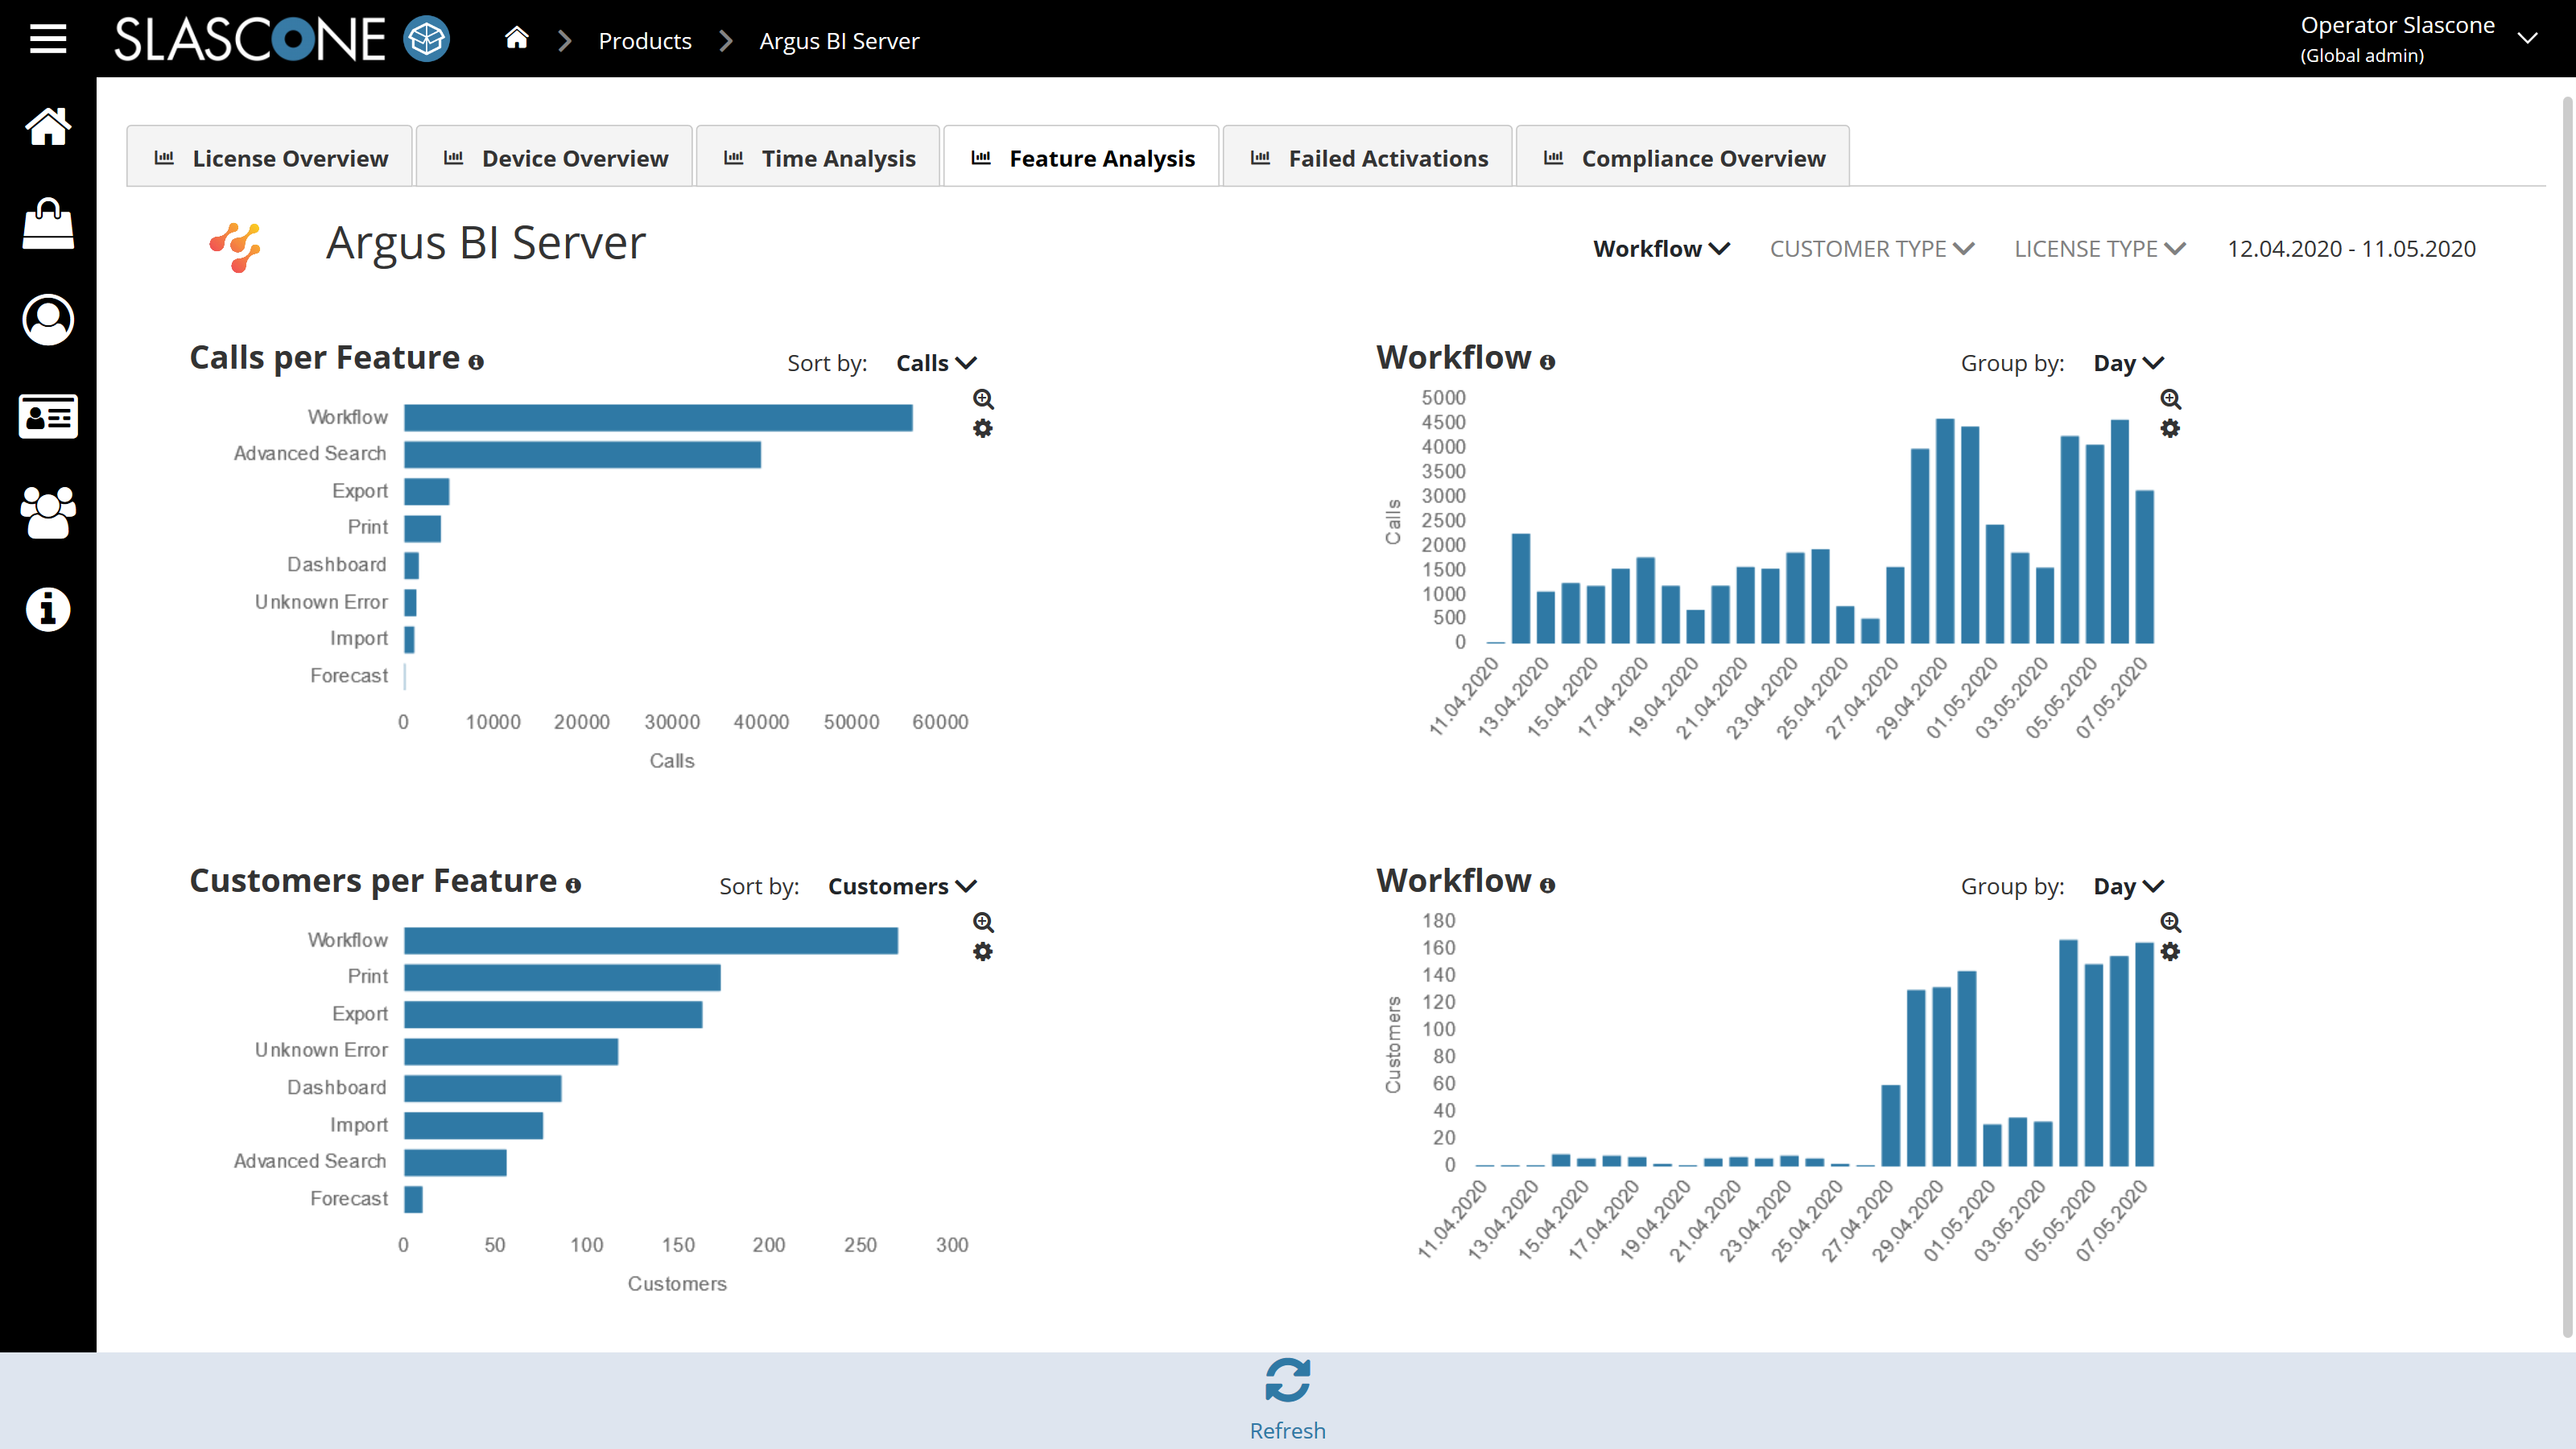Click the Home icon in sidebar
The width and height of the screenshot is (2576, 1449).
click(x=47, y=127)
